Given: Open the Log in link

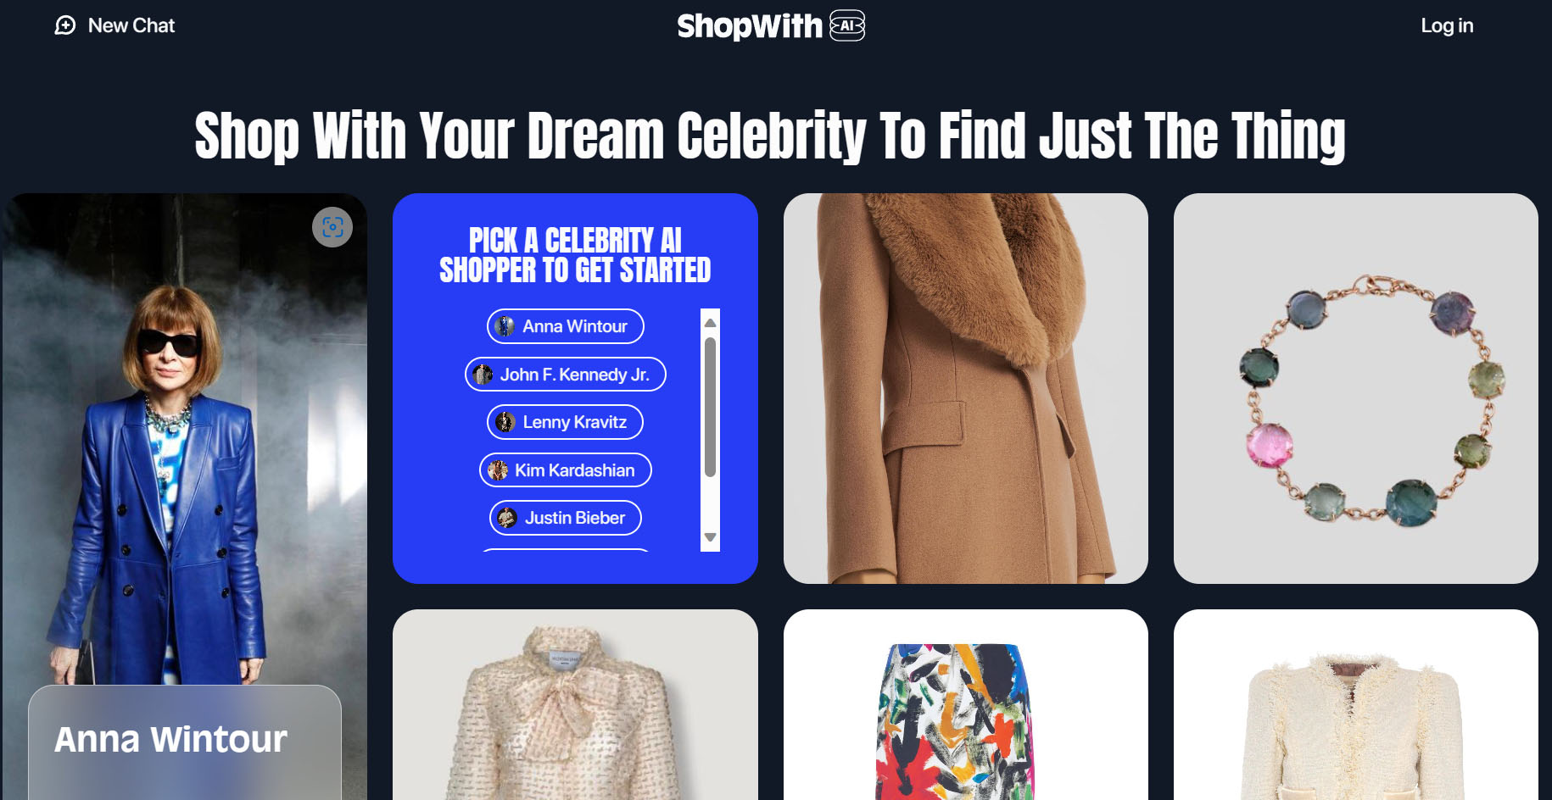Looking at the screenshot, I should click(1447, 25).
